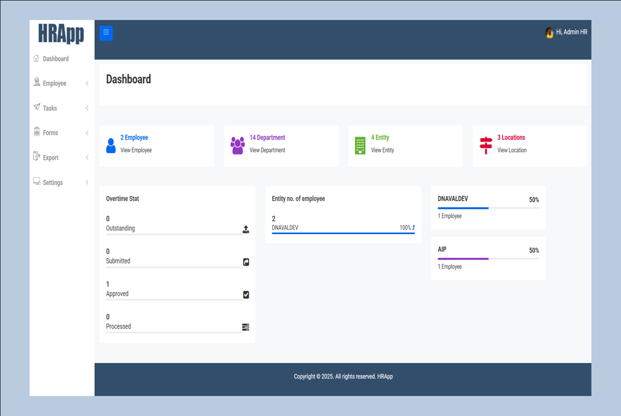The image size is (621, 416).
Task: Click the Admin HR profile avatar
Action: click(x=549, y=32)
